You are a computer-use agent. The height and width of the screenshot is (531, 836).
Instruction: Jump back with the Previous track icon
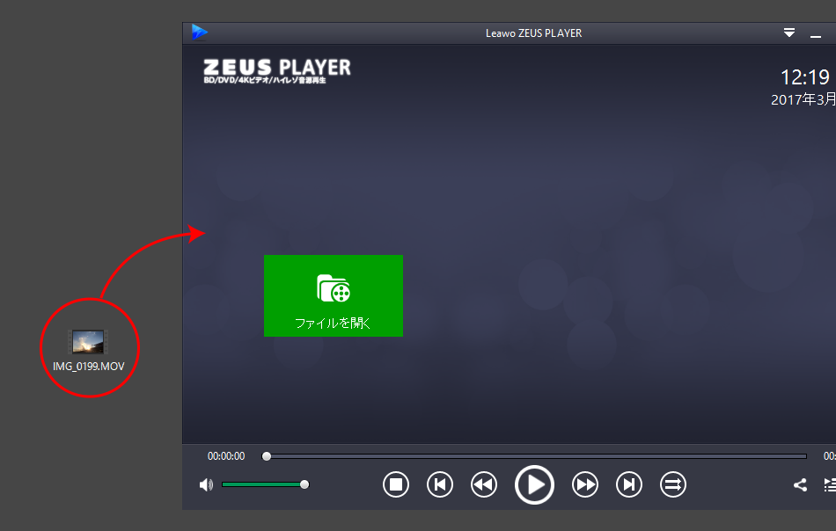[440, 484]
